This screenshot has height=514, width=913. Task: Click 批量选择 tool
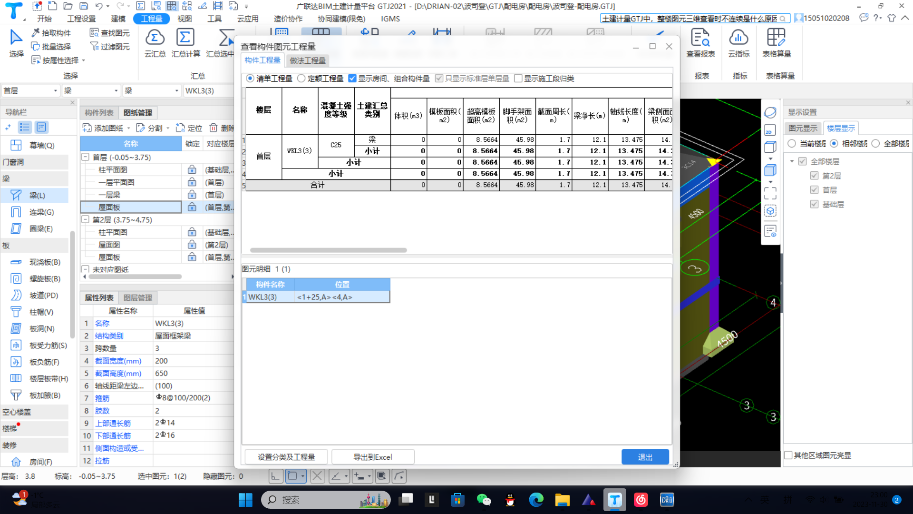tap(51, 47)
